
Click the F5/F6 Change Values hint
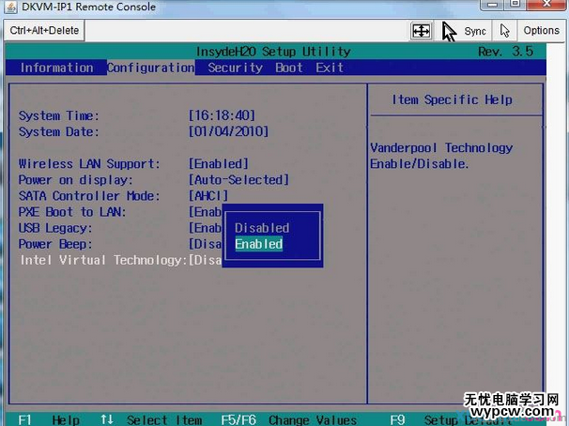point(289,419)
